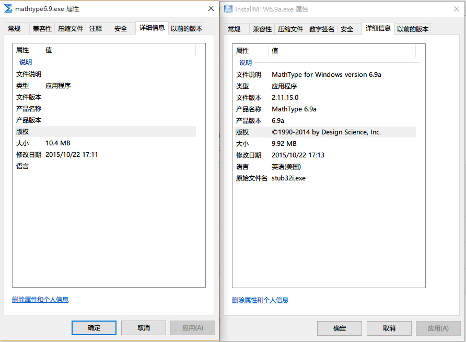Select the 产品版本 row in the mathtype6.9.exe window
466x342 pixels.
point(106,120)
